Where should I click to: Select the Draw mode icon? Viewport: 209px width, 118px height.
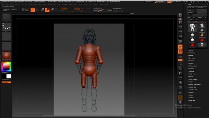click(x=38, y=10)
